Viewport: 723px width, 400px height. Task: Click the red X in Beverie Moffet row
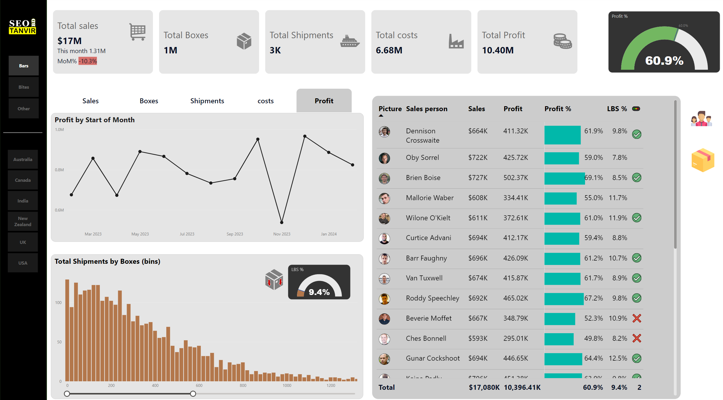[637, 318]
